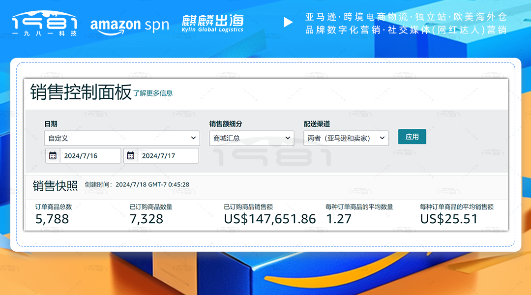The image size is (531, 295).
Task: Click banner text line starting 品牌数字化营销
Action: click(406, 30)
